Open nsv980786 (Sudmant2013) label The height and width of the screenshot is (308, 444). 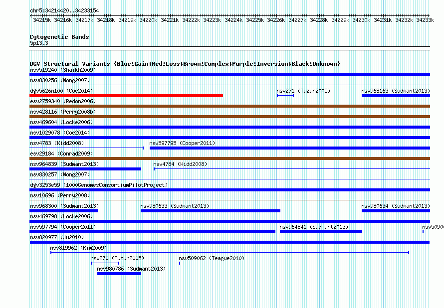[131, 269]
